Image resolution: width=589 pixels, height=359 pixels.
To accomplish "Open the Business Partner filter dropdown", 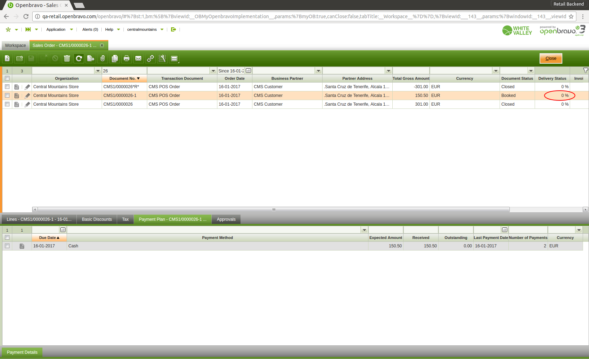I will (x=318, y=71).
